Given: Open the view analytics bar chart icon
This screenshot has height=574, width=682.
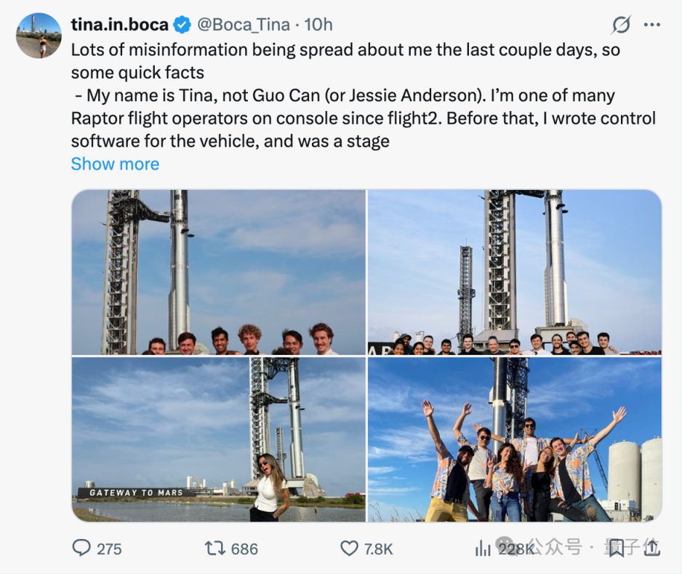Looking at the screenshot, I should 483,549.
